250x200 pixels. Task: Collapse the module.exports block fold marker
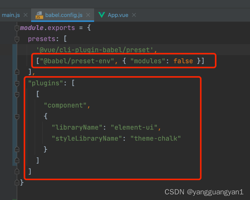click(17, 28)
